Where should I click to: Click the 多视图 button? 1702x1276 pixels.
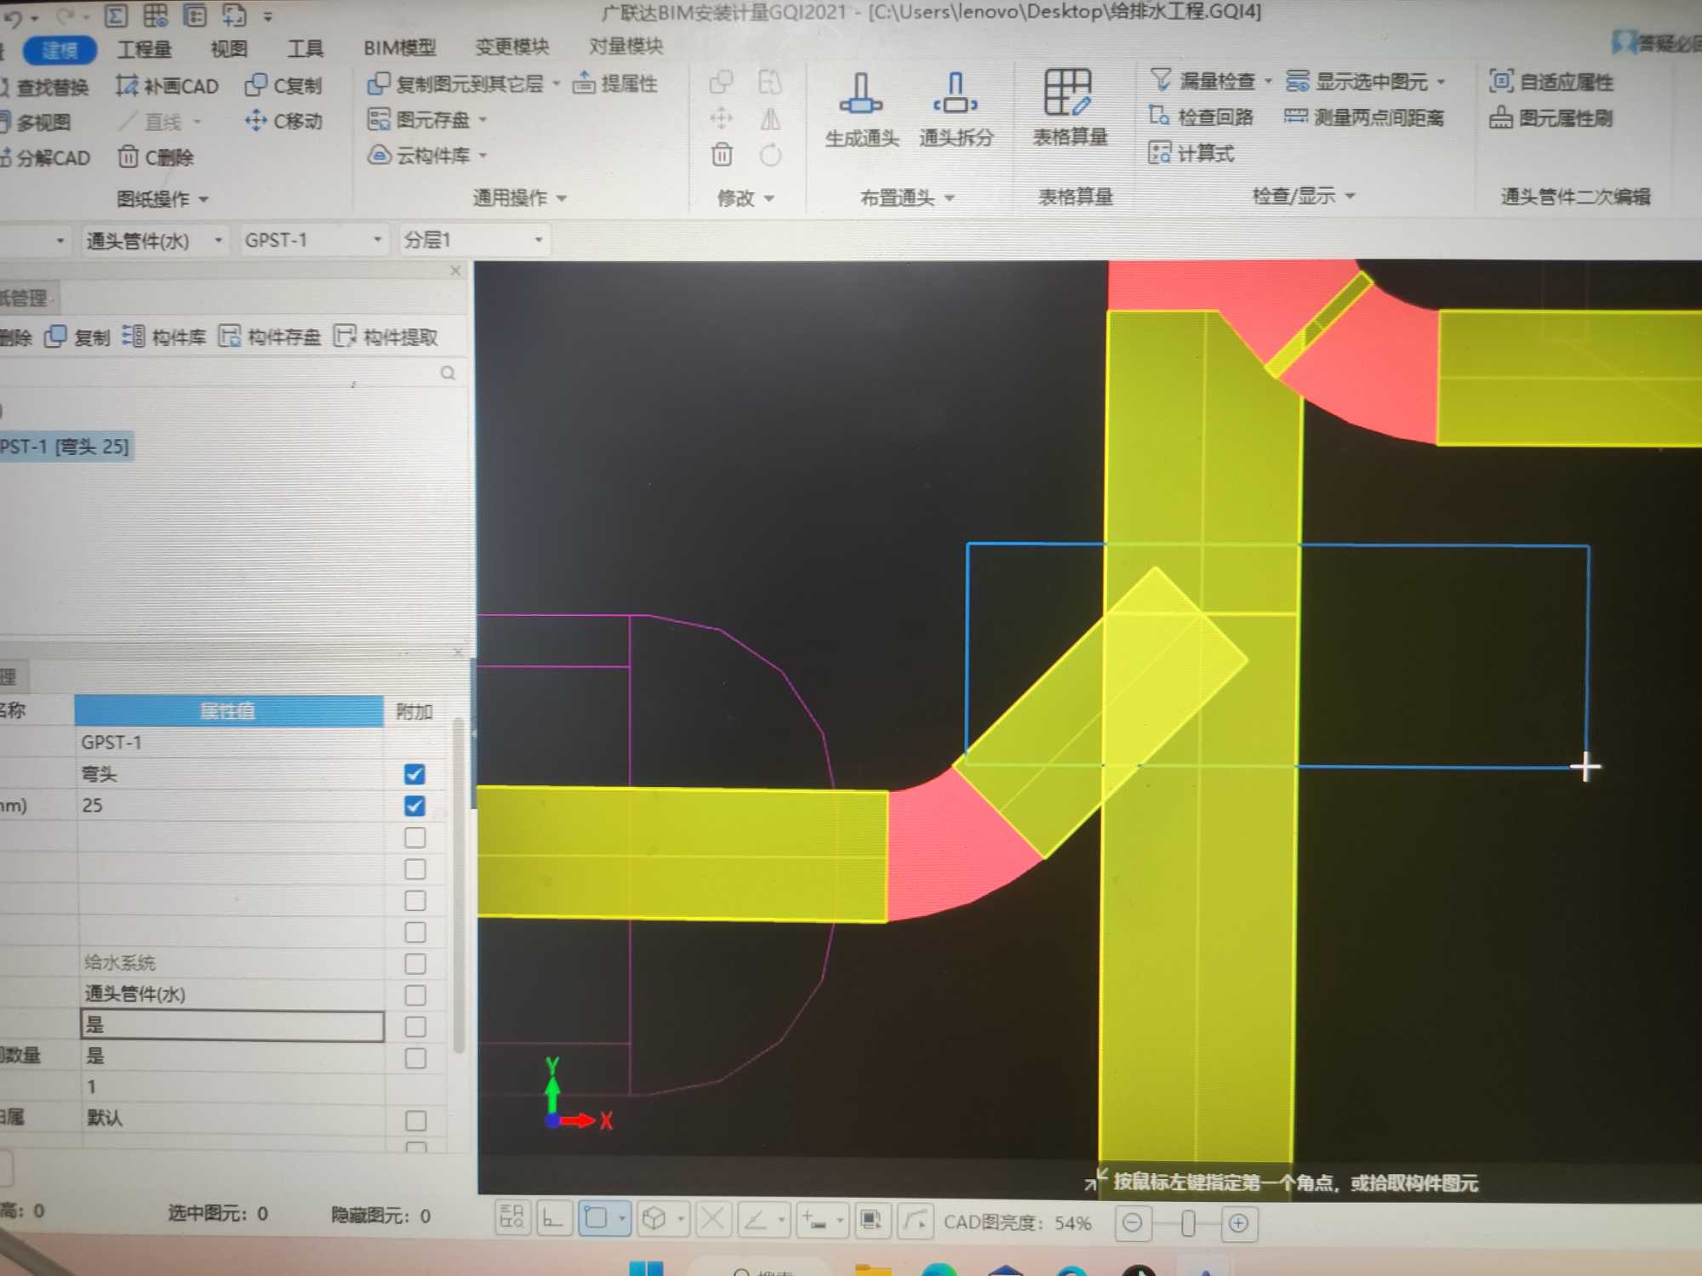36,122
